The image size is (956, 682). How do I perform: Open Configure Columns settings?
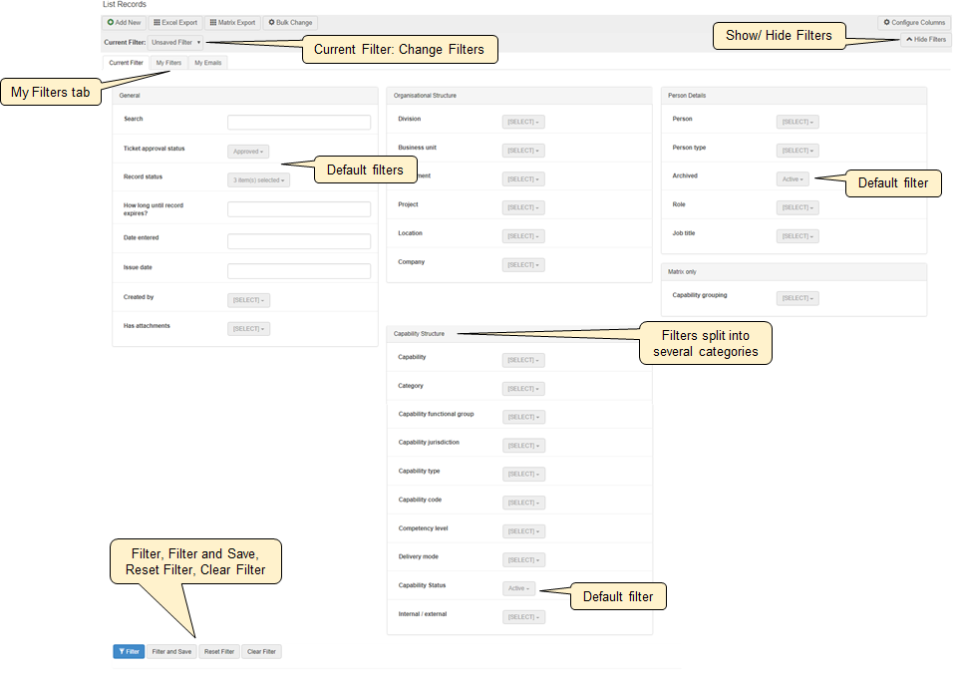tap(914, 22)
